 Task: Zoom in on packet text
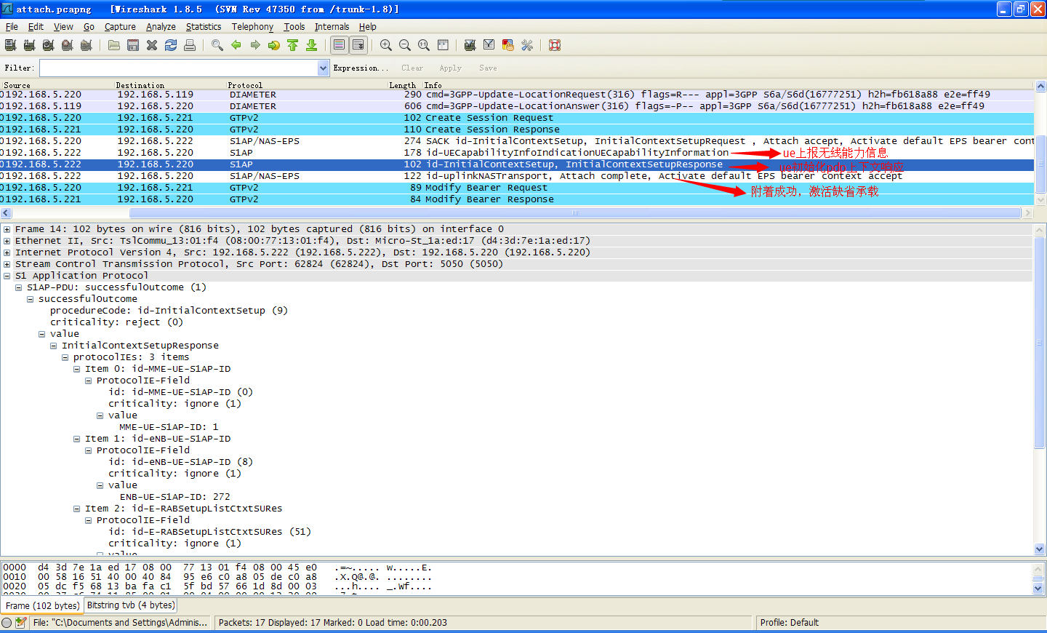point(386,45)
